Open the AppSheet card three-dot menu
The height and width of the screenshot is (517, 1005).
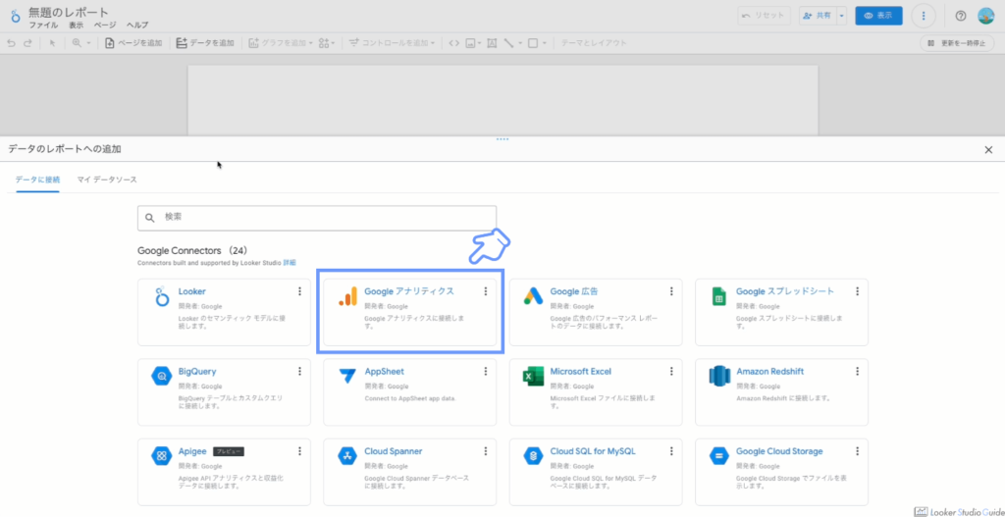[485, 371]
